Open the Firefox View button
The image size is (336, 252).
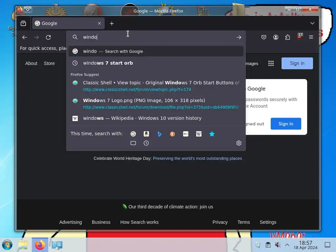pyautogui.click(x=23, y=23)
